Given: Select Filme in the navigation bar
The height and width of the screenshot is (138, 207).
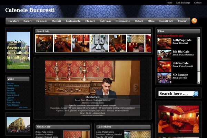Looking at the screenshot, I should point(151,21).
